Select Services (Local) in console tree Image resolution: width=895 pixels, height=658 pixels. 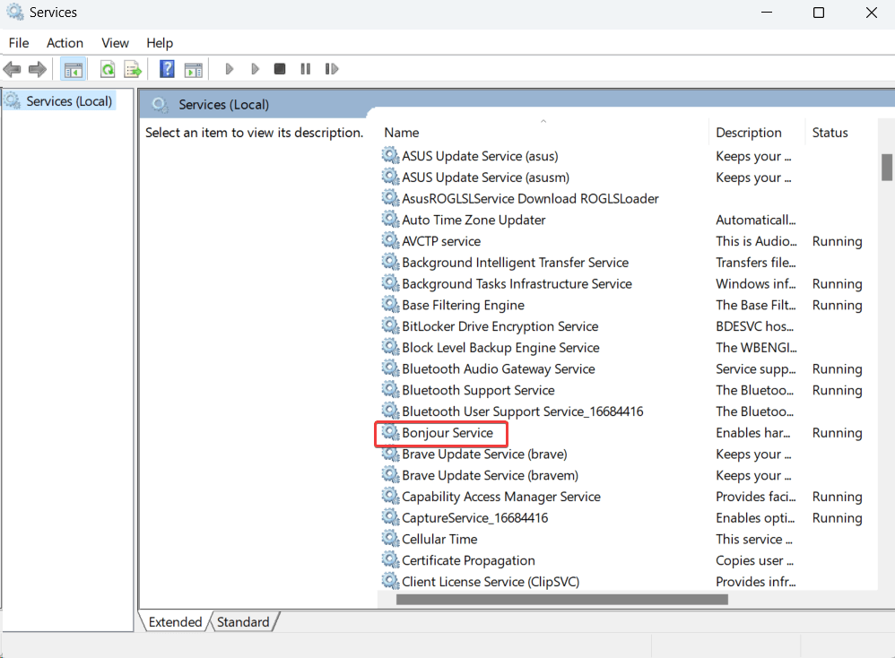(69, 101)
